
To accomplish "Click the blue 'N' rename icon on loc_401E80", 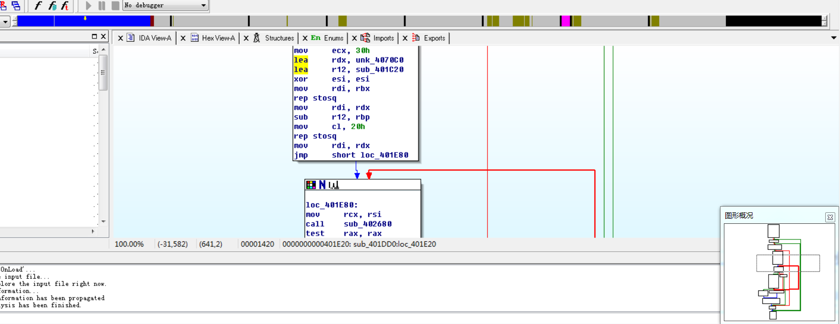I will [x=322, y=185].
